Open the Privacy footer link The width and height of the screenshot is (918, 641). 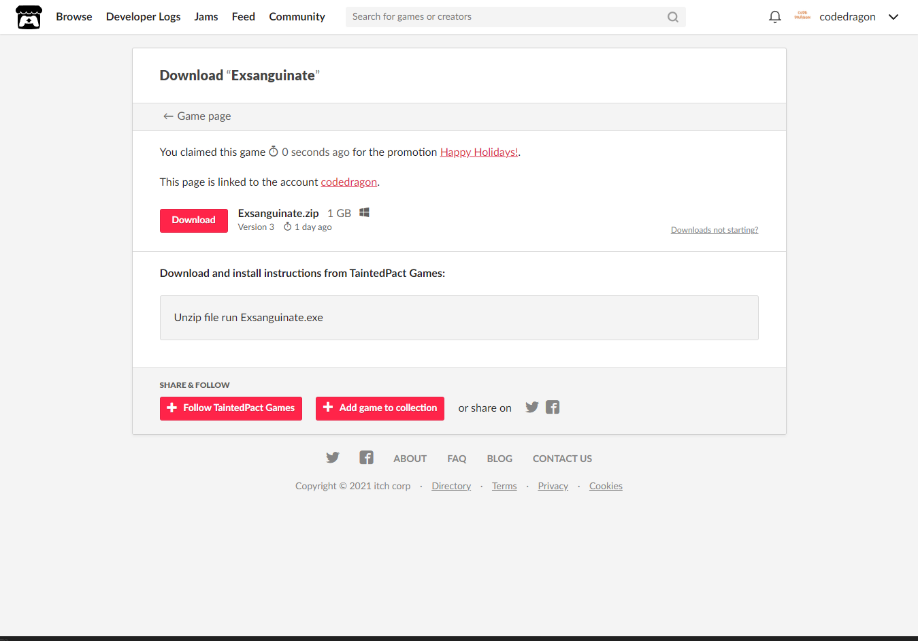553,486
